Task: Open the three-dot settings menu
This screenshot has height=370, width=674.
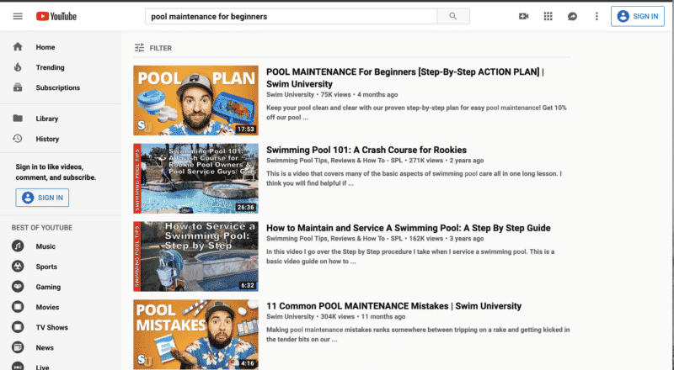Action: [596, 16]
